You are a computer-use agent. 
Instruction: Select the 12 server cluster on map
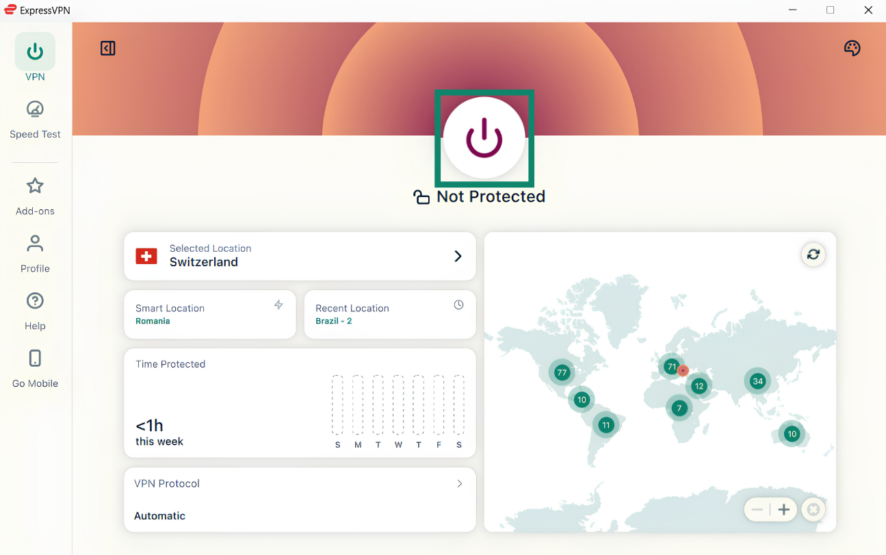(x=699, y=385)
